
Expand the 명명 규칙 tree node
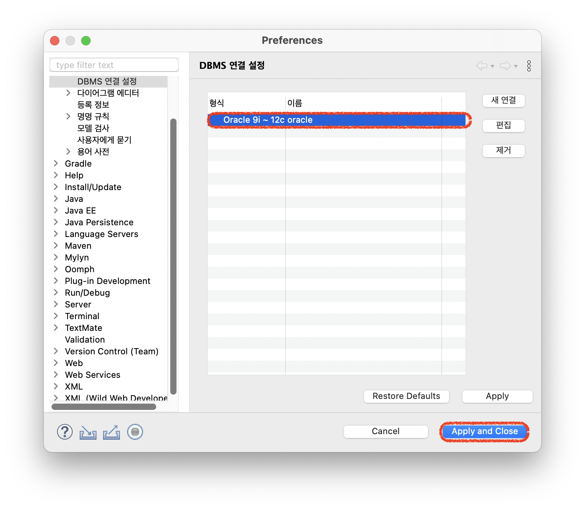coord(68,116)
